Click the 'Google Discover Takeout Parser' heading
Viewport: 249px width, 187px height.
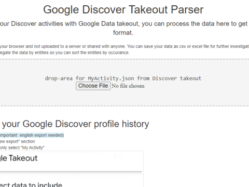point(123,9)
